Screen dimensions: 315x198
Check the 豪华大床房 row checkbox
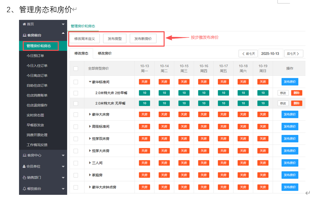click(76, 115)
